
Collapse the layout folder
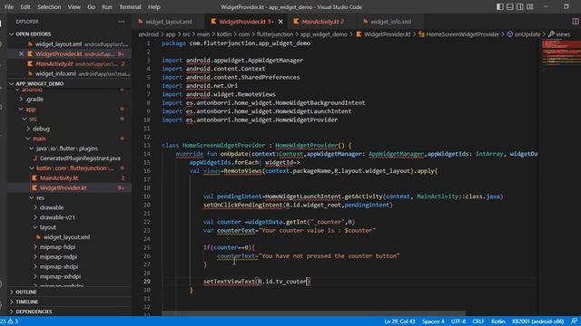(70, 227)
